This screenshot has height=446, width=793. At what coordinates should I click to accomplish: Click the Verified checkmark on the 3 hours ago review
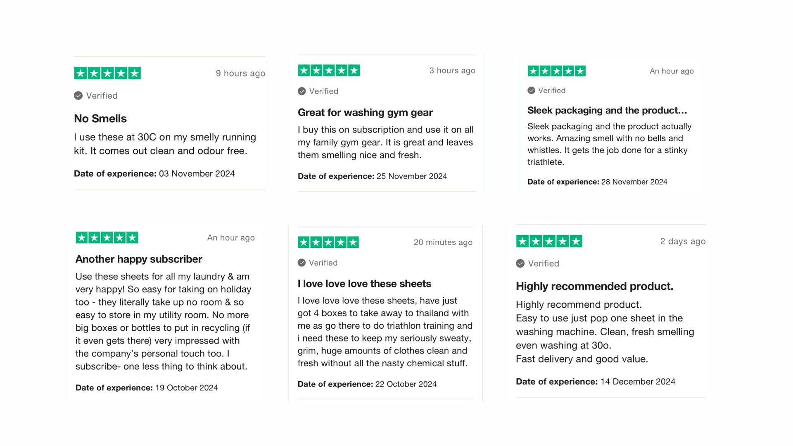click(302, 91)
